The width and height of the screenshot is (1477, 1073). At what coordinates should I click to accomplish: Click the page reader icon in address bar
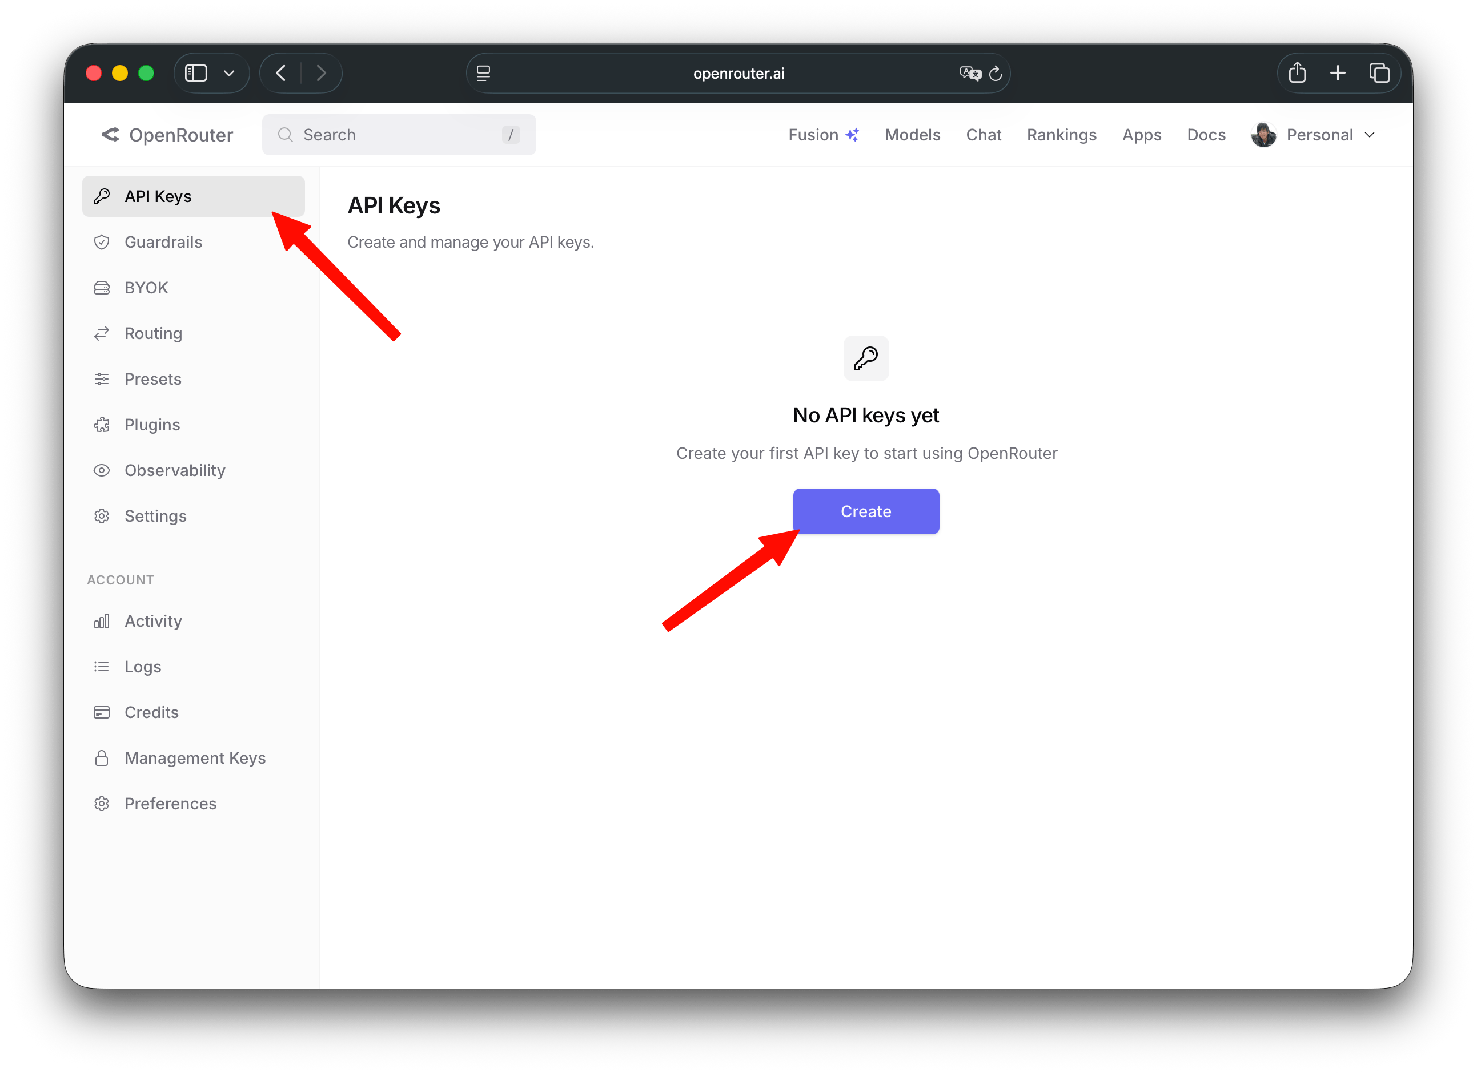click(483, 74)
